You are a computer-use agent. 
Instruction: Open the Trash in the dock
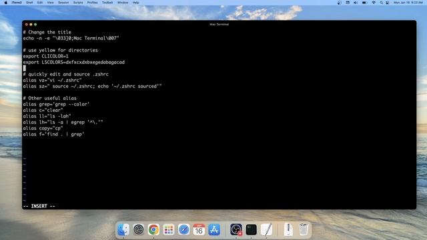(304, 229)
